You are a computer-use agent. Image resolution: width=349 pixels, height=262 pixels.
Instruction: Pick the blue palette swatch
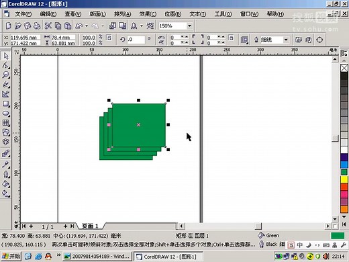click(344, 165)
